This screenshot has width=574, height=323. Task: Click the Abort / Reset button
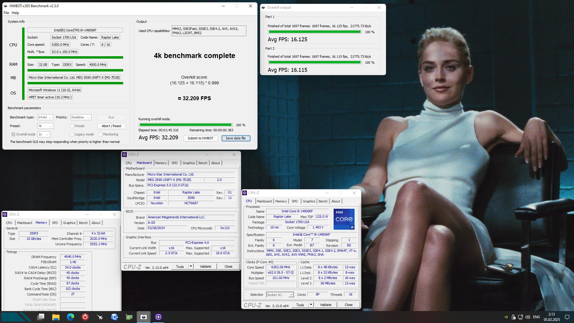point(112,126)
